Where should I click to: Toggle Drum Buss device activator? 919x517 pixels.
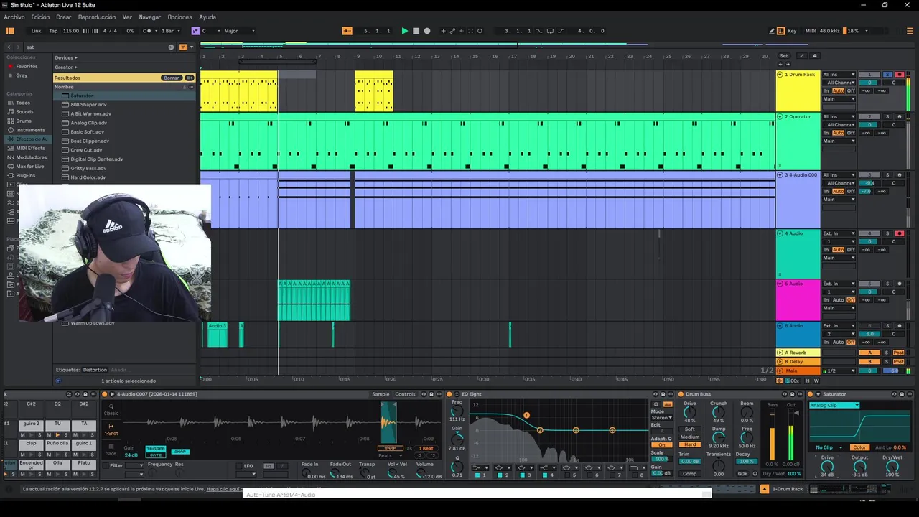(681, 394)
